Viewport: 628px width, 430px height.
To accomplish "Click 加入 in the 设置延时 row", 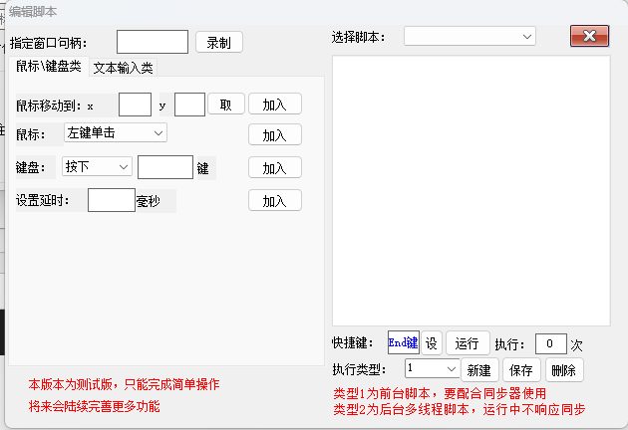I will tap(274, 201).
